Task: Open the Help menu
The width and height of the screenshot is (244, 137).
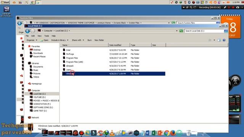Action: [53, 36]
